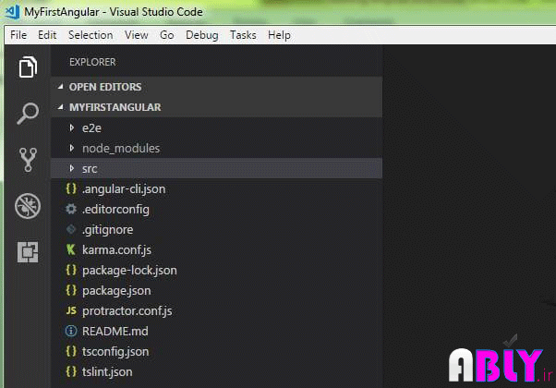
Task: Open the Tasks menu
Action: (243, 35)
